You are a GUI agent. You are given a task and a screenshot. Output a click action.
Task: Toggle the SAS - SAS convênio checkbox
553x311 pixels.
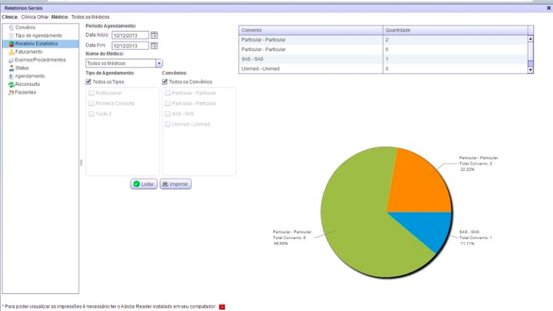pyautogui.click(x=168, y=114)
